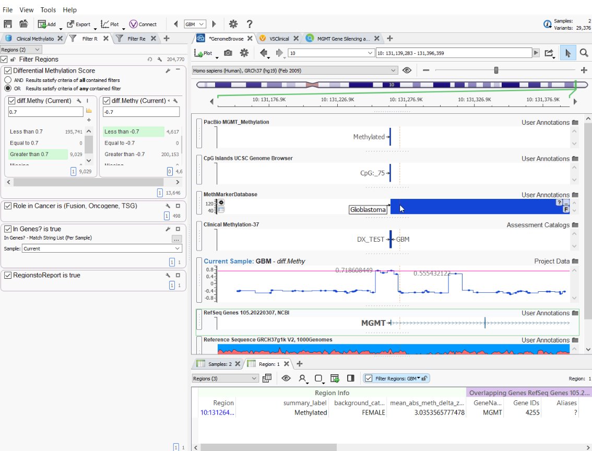
Task: Zoom in with the plus button
Action: [584, 70]
